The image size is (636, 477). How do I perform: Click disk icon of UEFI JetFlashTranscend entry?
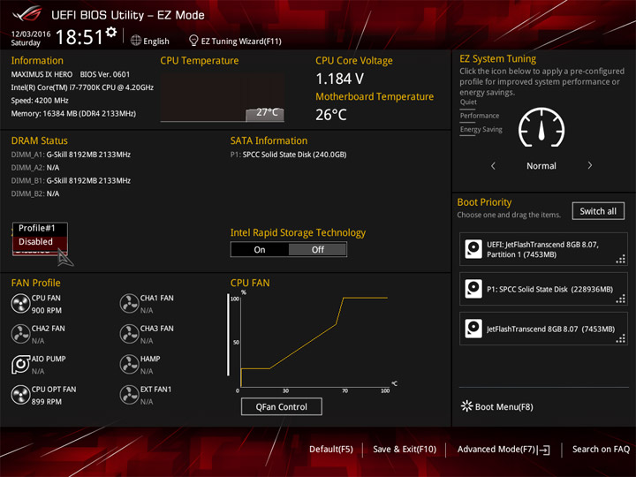tap(473, 249)
